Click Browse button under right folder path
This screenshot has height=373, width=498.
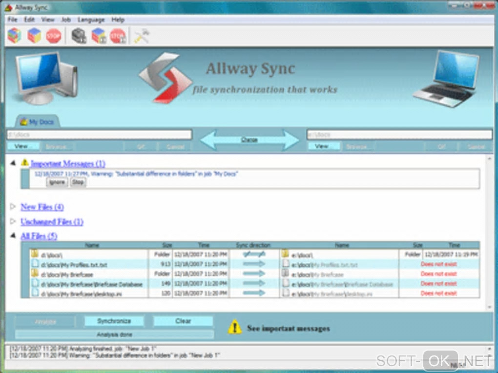(357, 147)
